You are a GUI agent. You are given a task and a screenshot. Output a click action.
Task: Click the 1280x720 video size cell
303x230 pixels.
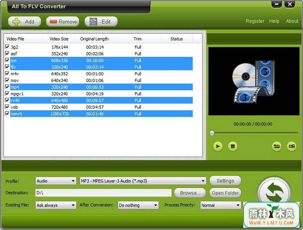60,114
